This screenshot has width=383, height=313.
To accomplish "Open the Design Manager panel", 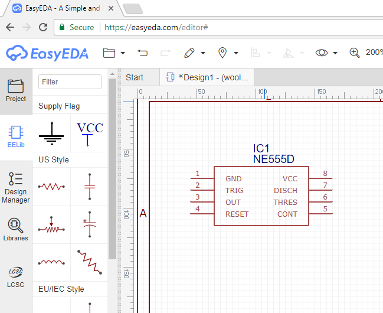I will pyautogui.click(x=16, y=188).
